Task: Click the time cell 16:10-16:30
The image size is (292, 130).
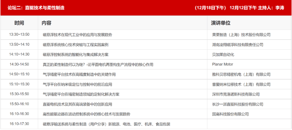Action: pyautogui.click(x=19, y=114)
